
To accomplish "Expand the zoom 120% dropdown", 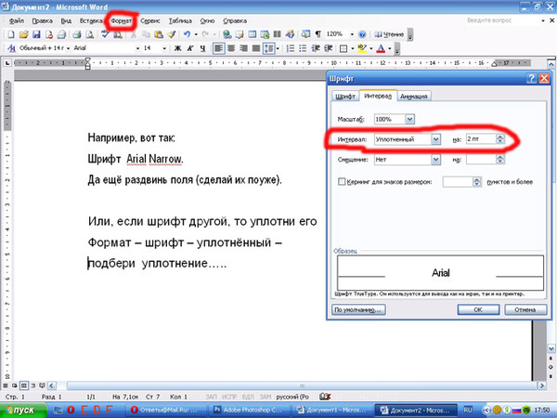I will click(x=352, y=34).
